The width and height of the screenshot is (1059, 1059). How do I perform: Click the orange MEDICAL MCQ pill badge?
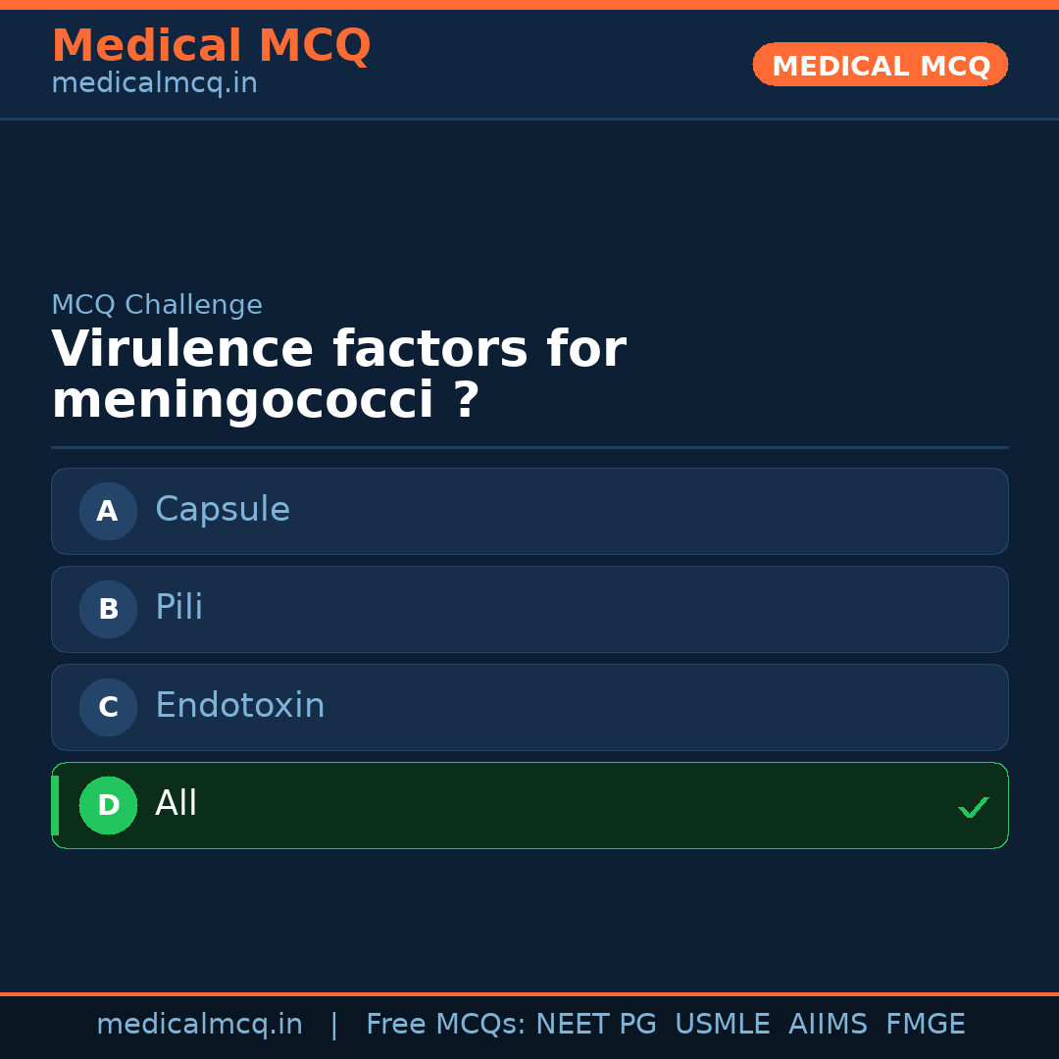[880, 65]
